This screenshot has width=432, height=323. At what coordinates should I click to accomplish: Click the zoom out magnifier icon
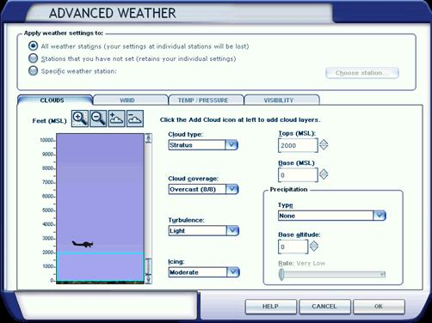(x=98, y=119)
